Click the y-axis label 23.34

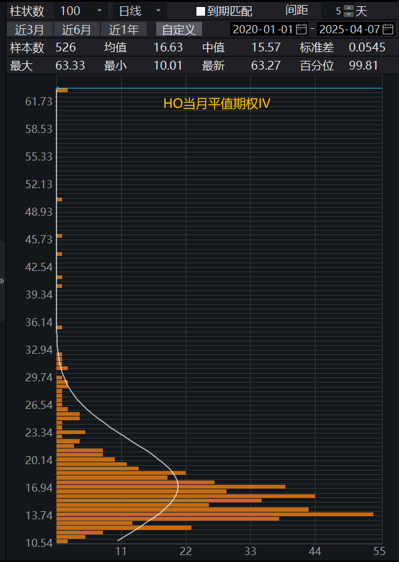coord(39,433)
